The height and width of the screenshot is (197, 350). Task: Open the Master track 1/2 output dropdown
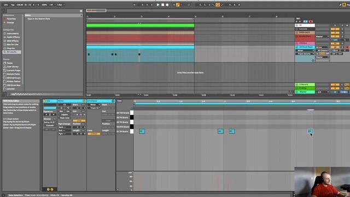coord(322,92)
